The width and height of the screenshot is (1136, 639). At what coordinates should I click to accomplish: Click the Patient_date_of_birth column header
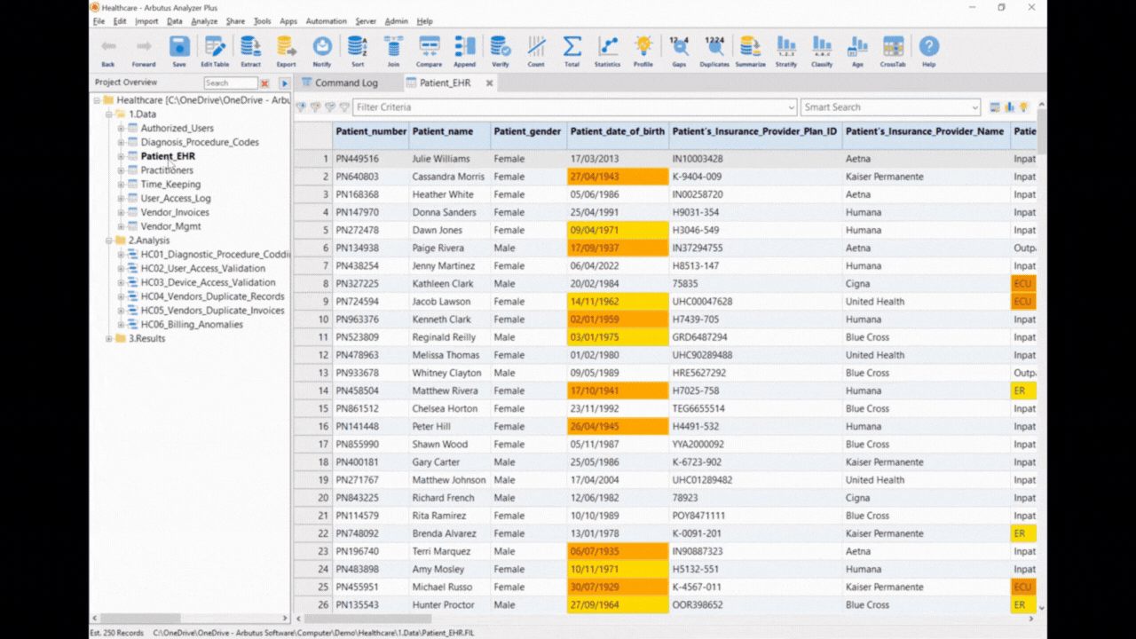point(618,131)
